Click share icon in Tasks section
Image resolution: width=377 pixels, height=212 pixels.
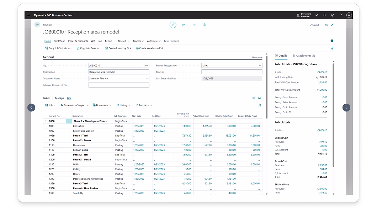(x=254, y=98)
